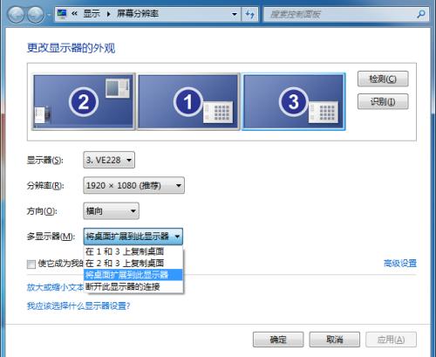Choose 断开此显示器的连接 option

[133, 286]
